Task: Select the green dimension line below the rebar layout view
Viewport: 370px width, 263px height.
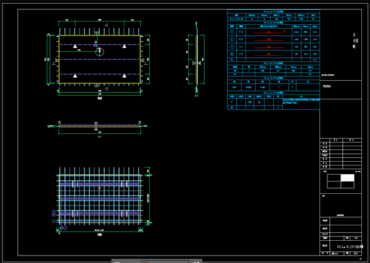Action: coord(99,231)
